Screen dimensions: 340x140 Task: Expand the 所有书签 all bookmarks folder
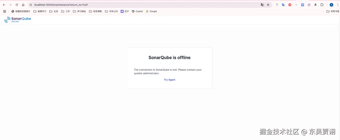click(x=333, y=11)
